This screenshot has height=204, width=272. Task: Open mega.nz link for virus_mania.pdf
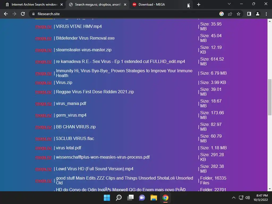(x=43, y=104)
